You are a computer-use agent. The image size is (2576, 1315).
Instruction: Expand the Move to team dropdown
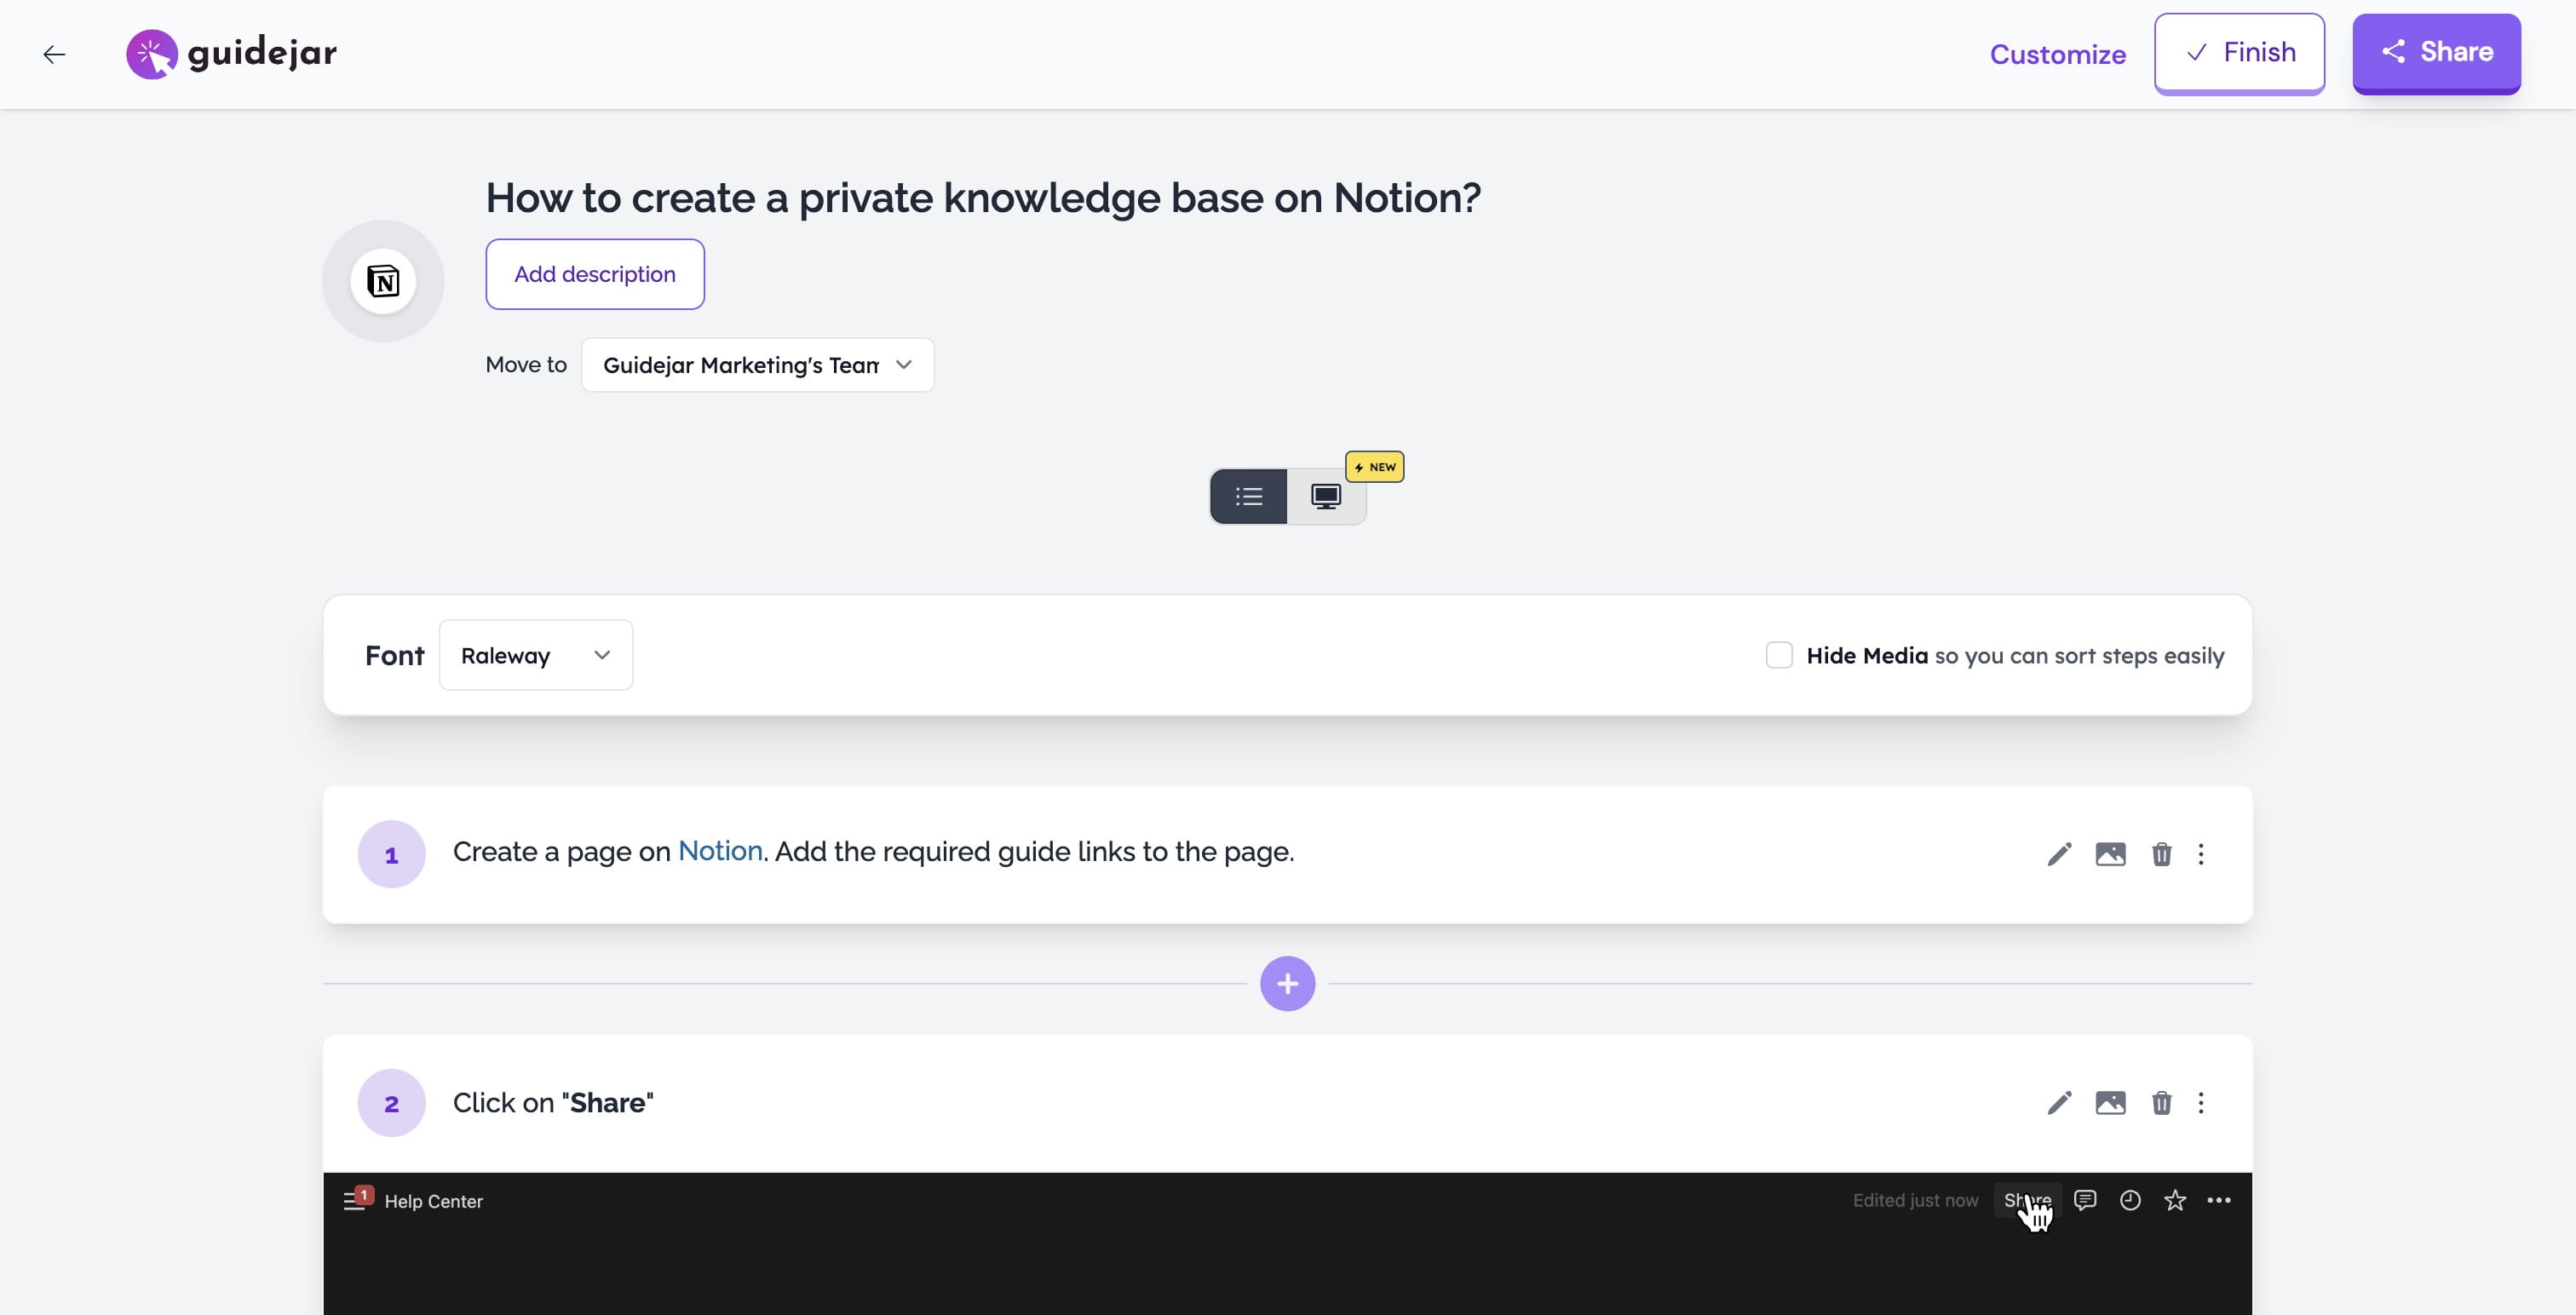click(x=757, y=365)
